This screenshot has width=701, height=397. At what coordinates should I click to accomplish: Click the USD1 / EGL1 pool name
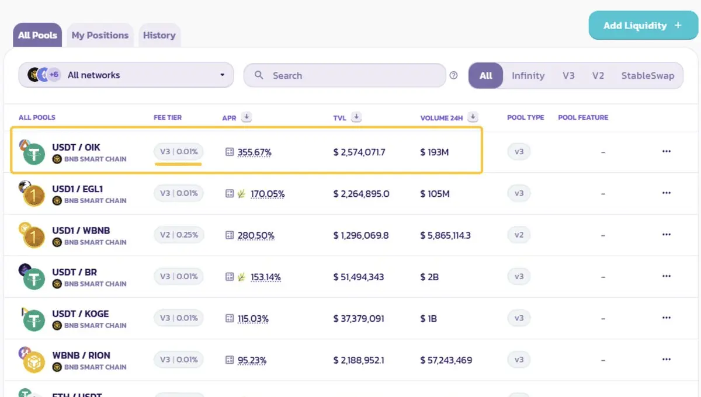tap(78, 189)
